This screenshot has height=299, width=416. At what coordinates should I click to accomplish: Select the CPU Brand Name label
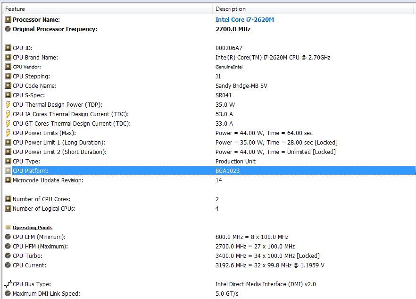click(35, 58)
